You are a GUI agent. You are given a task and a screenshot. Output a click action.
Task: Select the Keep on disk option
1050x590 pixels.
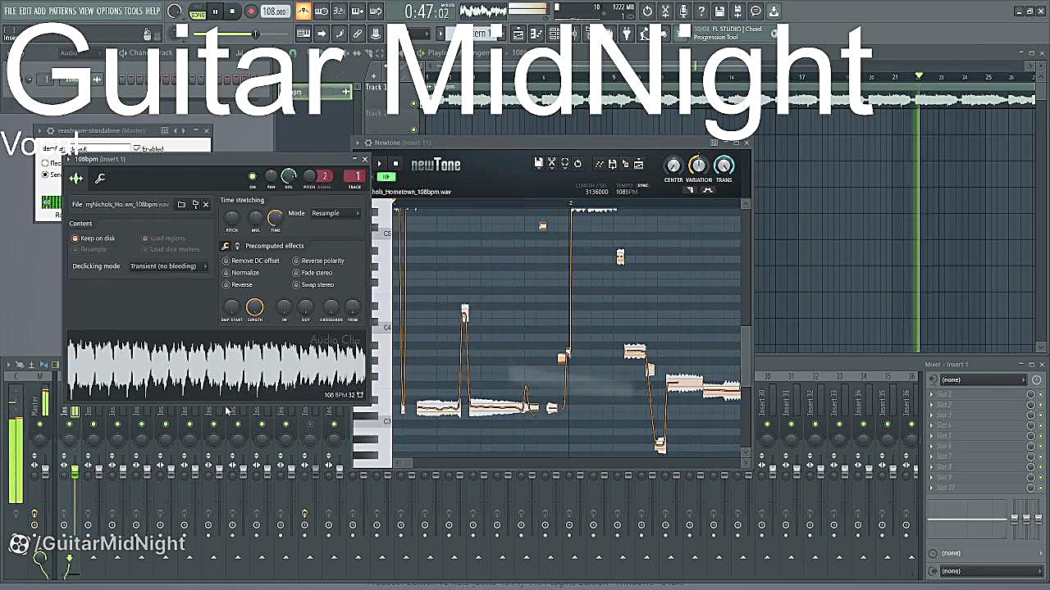[94, 238]
